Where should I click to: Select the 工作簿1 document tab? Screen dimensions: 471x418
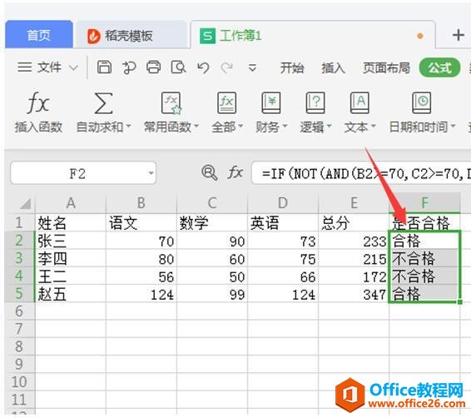click(312, 35)
